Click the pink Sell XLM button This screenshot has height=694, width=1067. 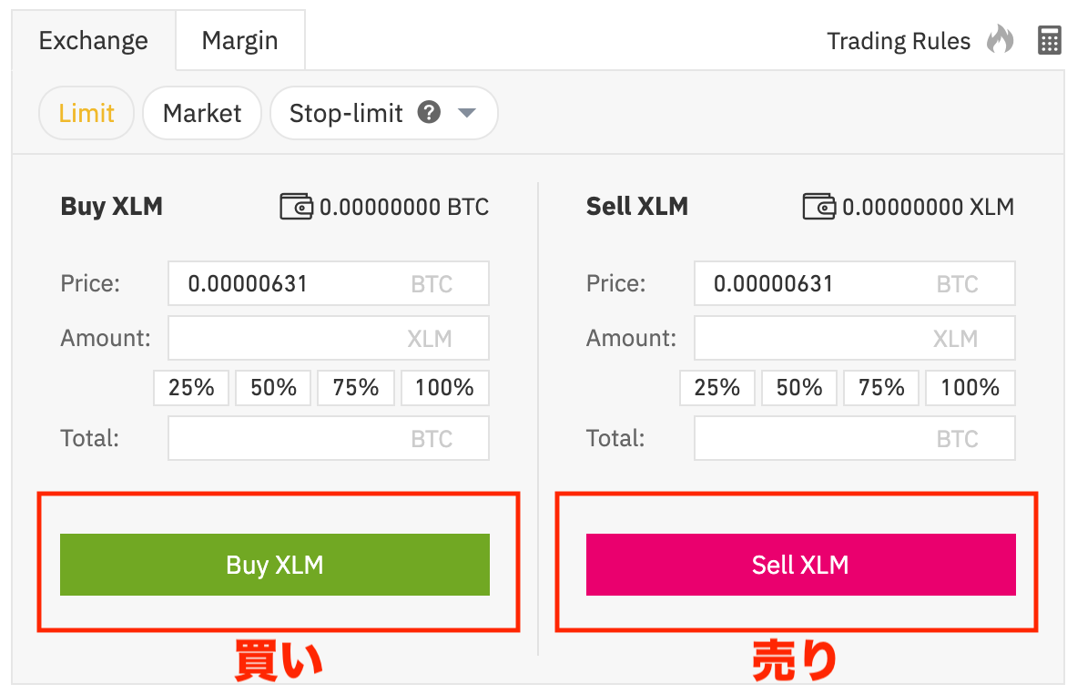tap(800, 565)
